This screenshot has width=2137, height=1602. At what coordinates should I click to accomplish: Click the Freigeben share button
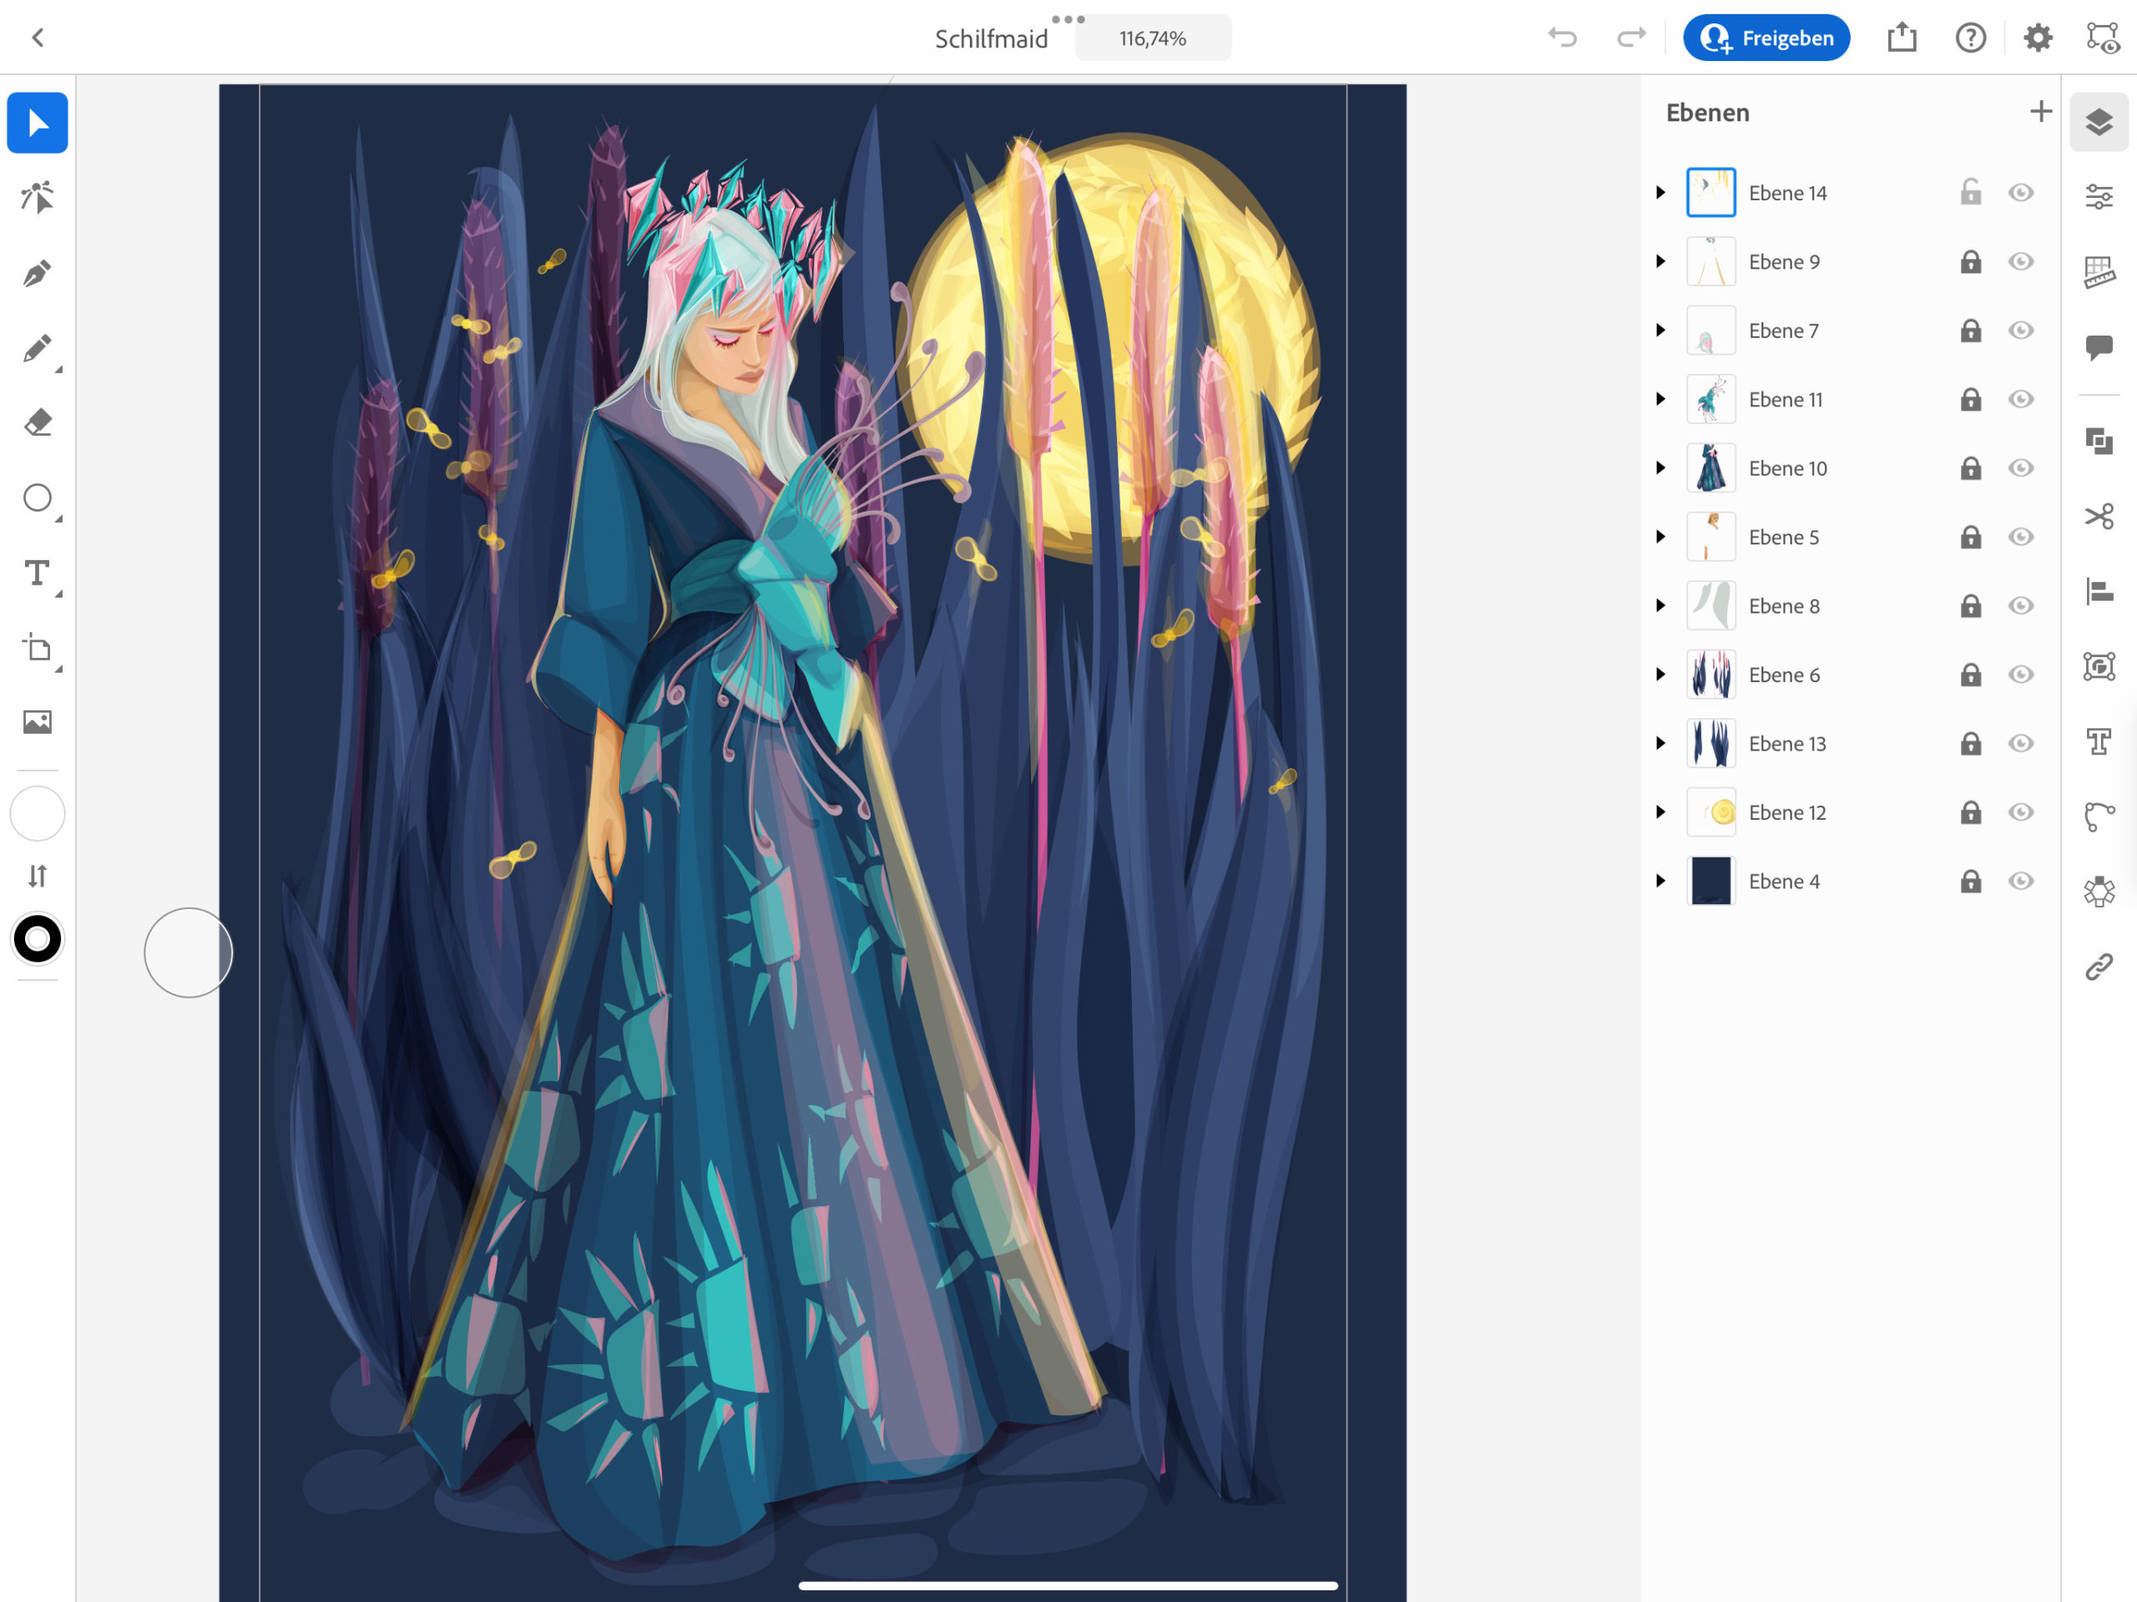tap(1765, 38)
